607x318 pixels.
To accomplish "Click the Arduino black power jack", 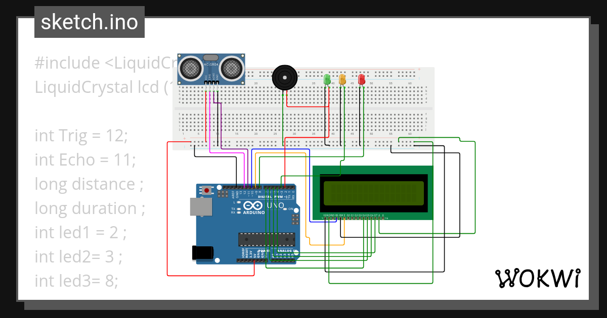I will click(203, 253).
